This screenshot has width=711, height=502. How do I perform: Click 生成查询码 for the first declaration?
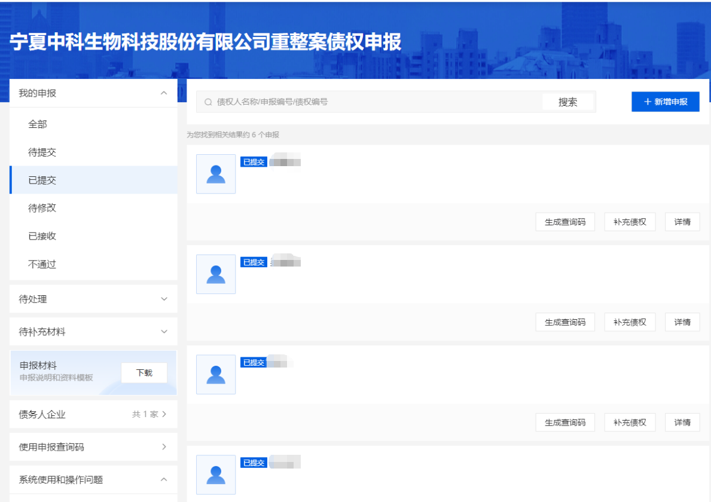pos(565,222)
